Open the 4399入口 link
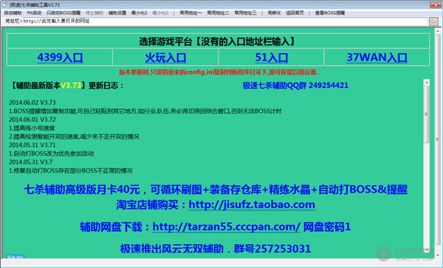The image size is (443, 268). point(60,58)
